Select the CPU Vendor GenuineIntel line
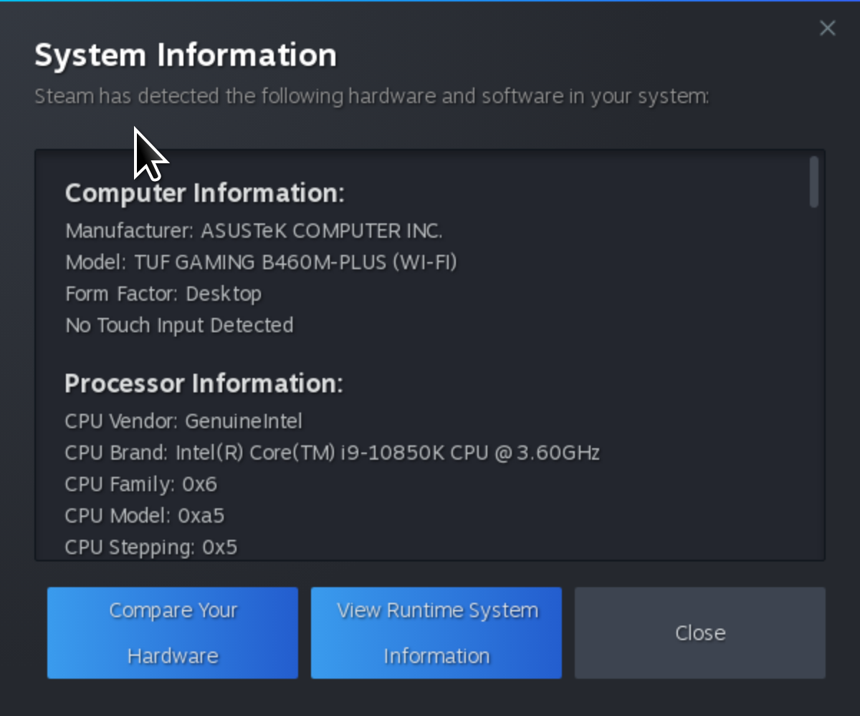This screenshot has height=716, width=860. (x=183, y=421)
